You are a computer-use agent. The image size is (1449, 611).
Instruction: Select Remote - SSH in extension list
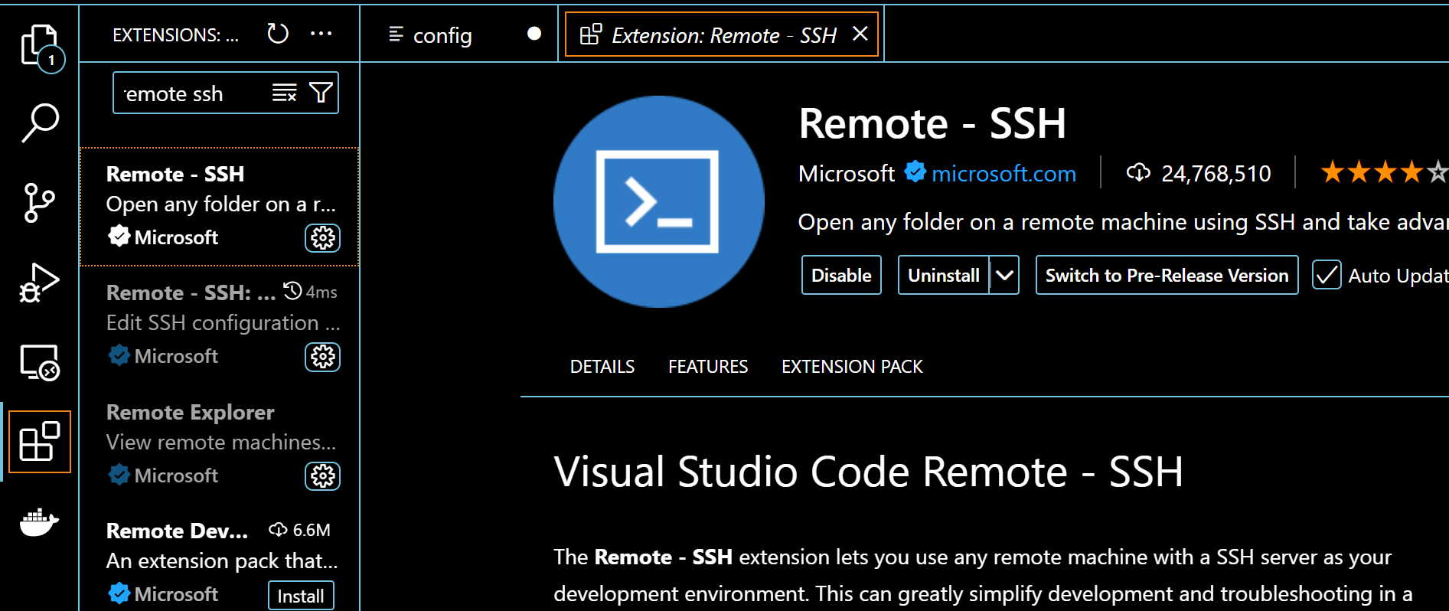point(220,207)
